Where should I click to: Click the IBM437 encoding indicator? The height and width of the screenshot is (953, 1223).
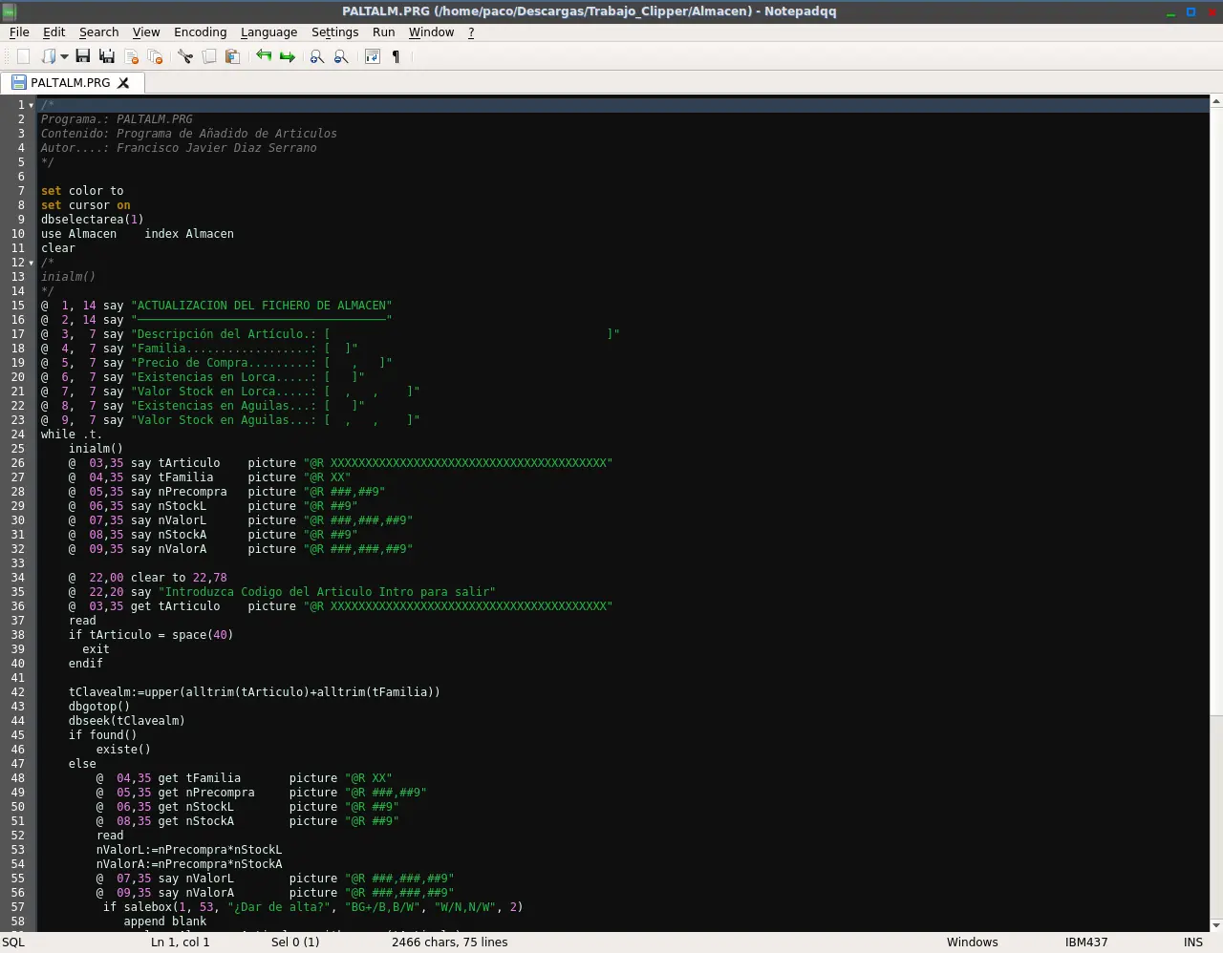pyautogui.click(x=1086, y=942)
